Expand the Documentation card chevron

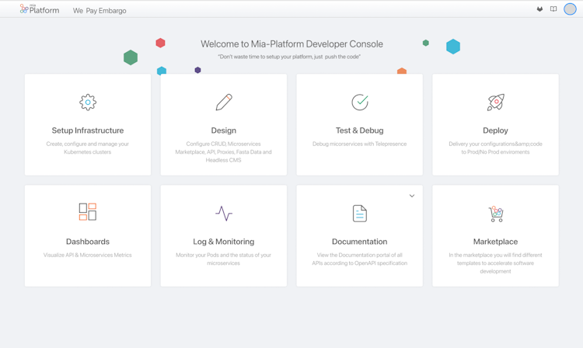click(412, 196)
